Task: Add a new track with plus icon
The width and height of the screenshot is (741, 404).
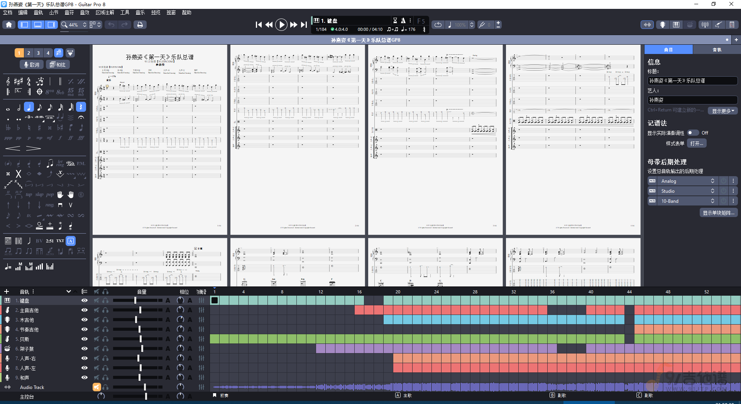Action: 7,291
